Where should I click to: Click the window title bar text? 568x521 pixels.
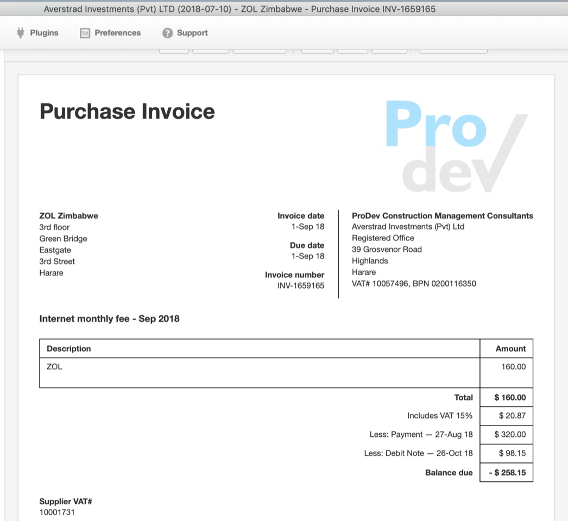click(239, 9)
